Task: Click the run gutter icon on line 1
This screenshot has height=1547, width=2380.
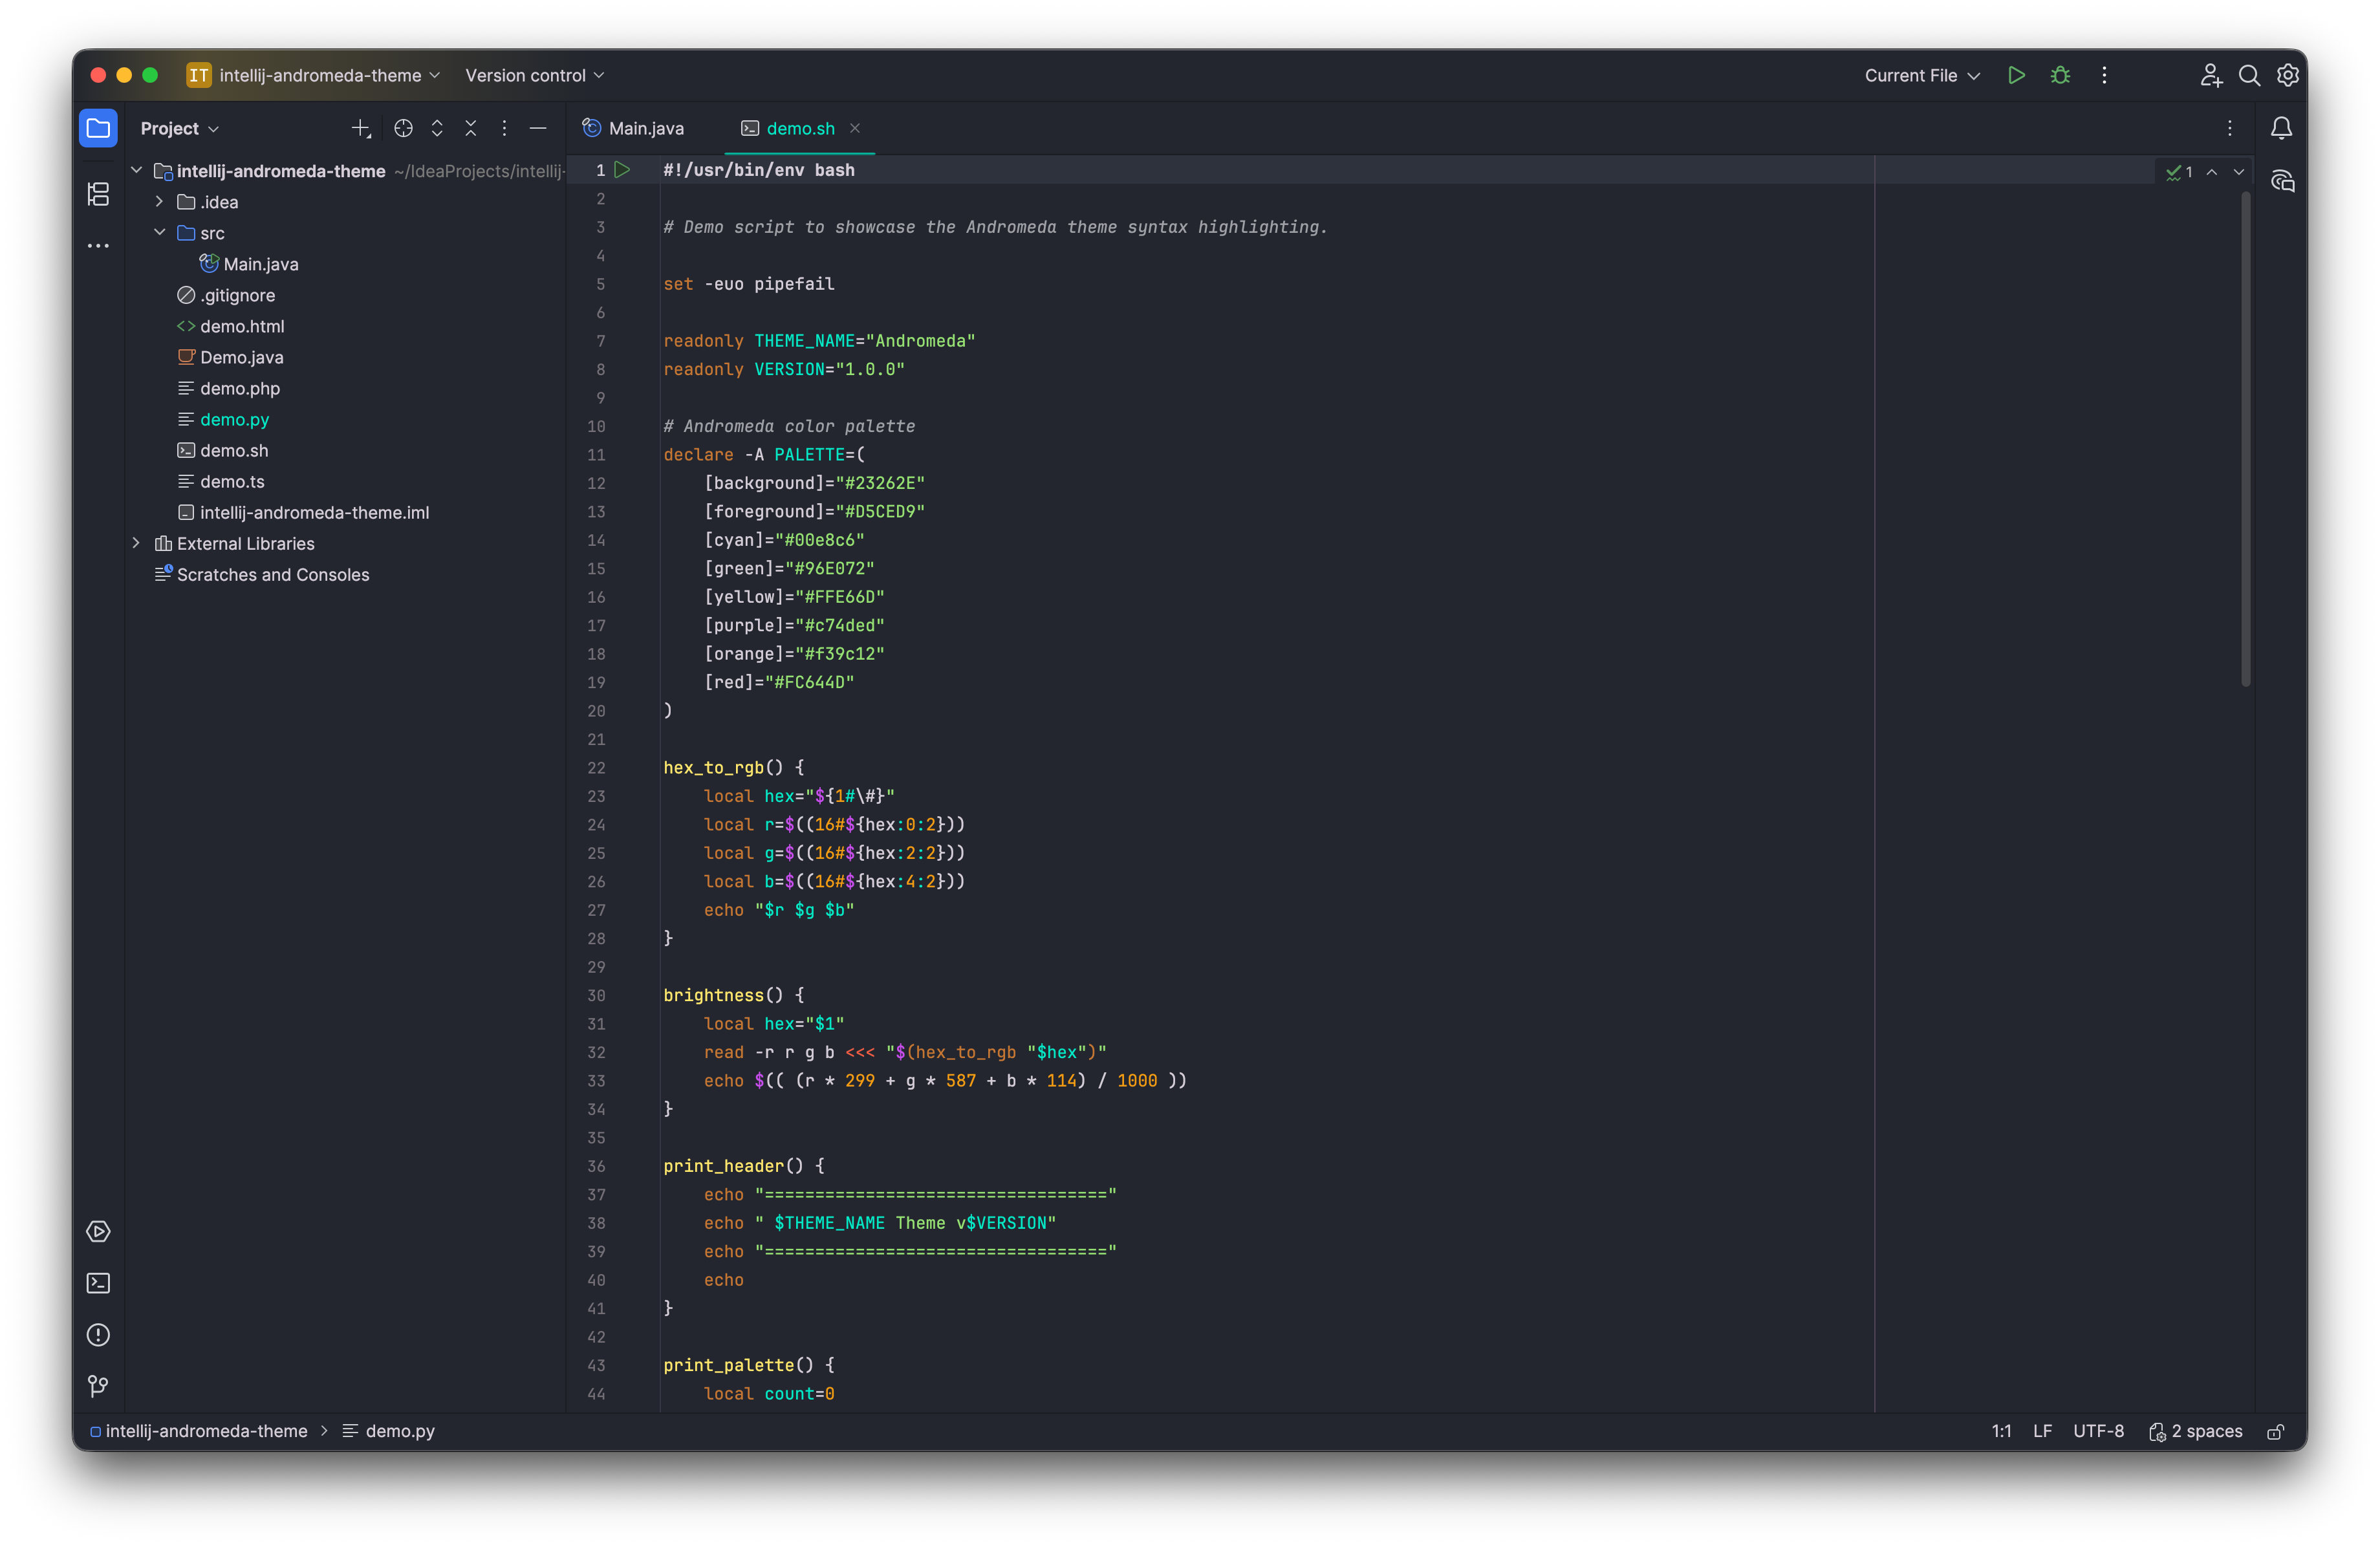Action: 623,170
